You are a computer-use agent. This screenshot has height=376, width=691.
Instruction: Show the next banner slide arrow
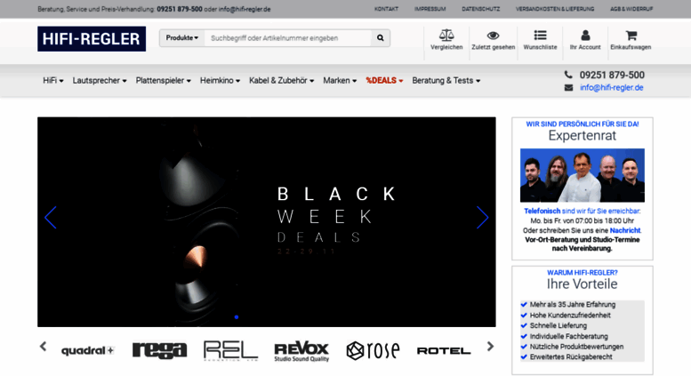pyautogui.click(x=483, y=218)
